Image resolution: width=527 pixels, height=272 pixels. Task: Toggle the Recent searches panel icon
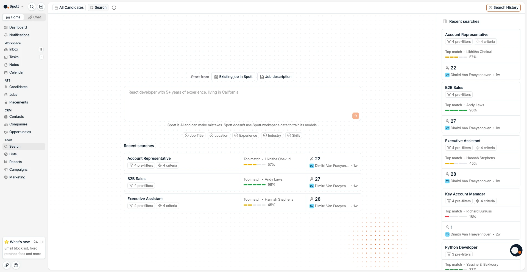click(445, 21)
